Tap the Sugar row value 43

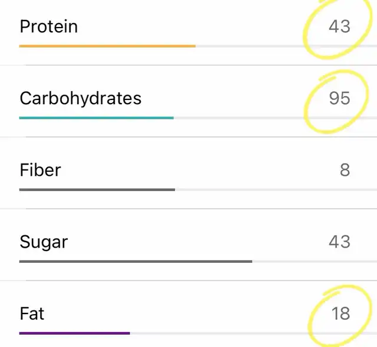pos(339,242)
